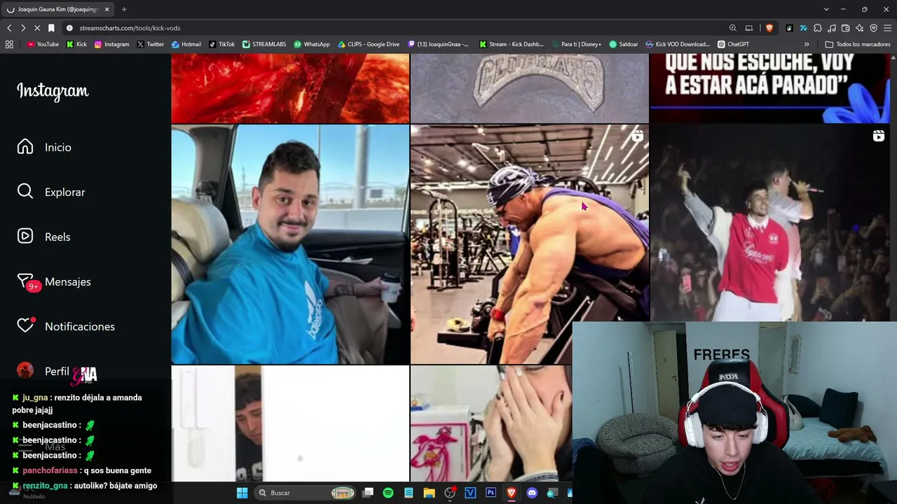Open the Hotmail bookmark
Screen dimensions: 897x504
coord(186,44)
